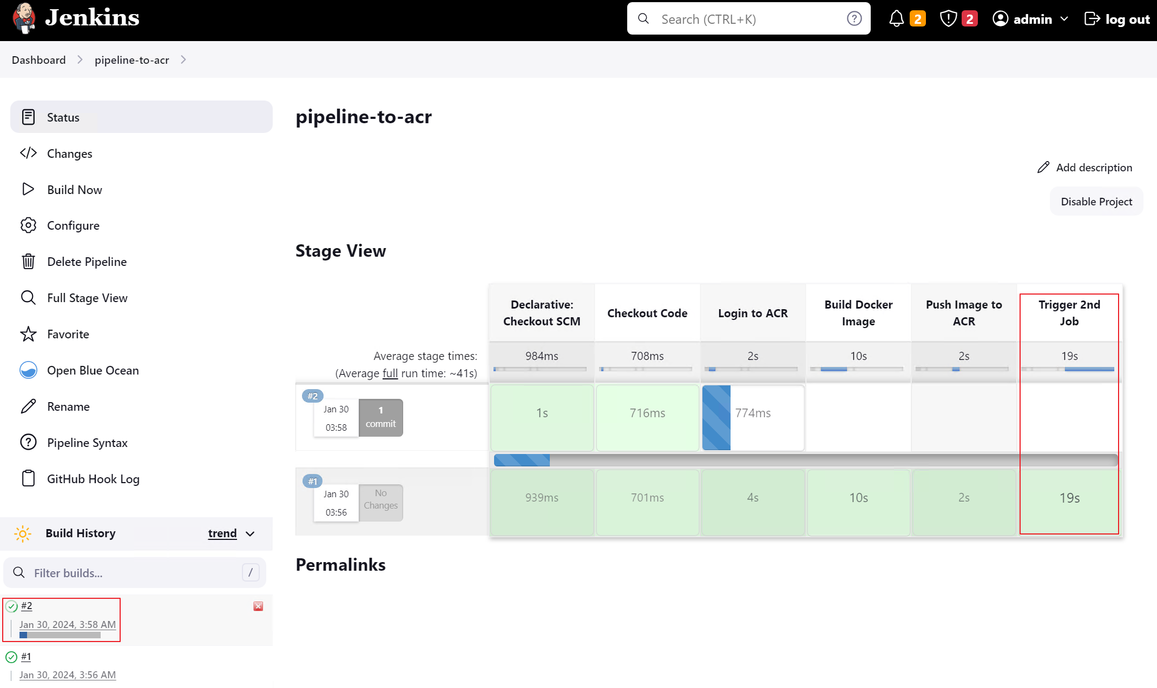This screenshot has height=688, width=1157.
Task: Click the Disable Project button
Action: pos(1096,202)
